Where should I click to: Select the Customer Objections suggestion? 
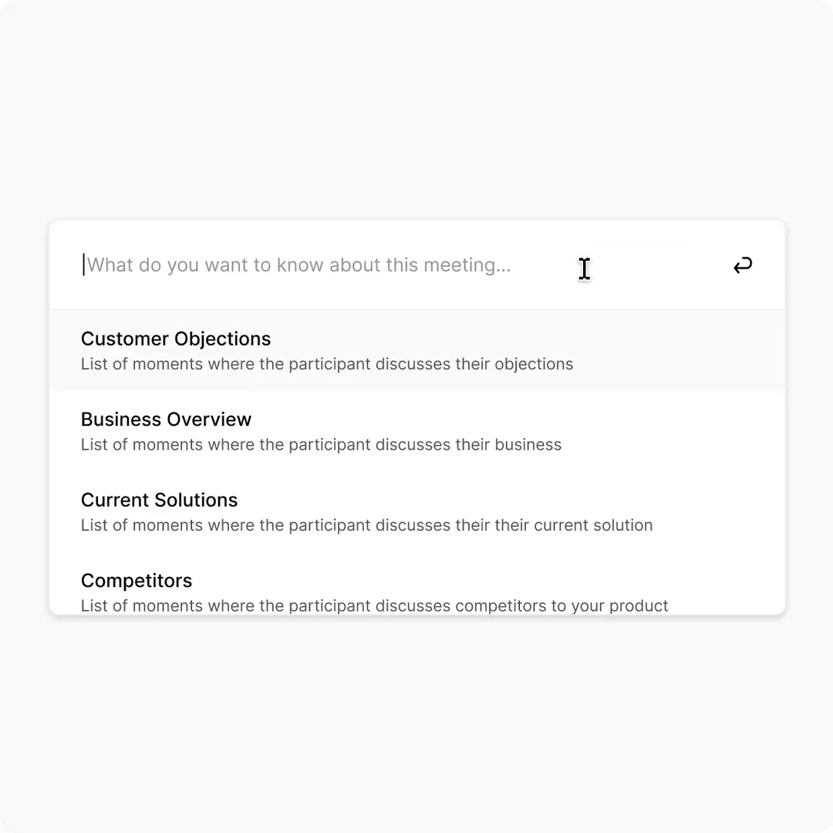click(416, 351)
